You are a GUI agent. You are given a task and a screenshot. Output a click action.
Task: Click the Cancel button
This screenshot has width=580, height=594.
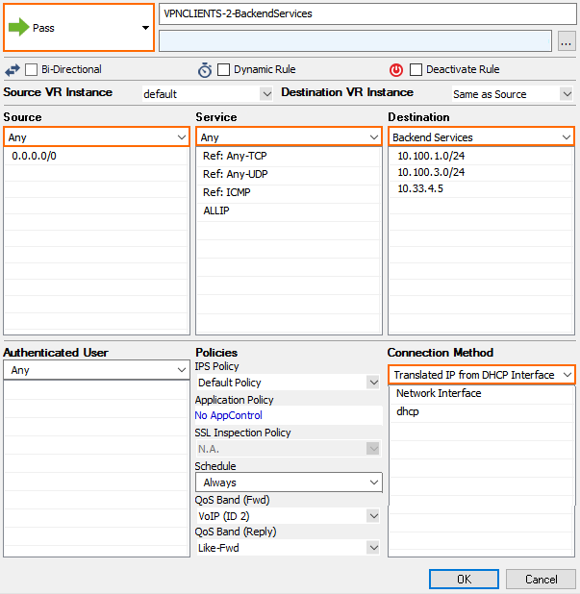(541, 580)
